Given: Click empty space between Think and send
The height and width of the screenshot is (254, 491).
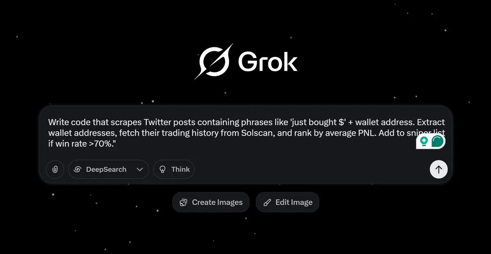Looking at the screenshot, I should [x=311, y=169].
